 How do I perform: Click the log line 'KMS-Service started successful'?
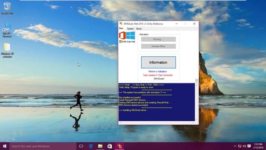click(x=133, y=105)
